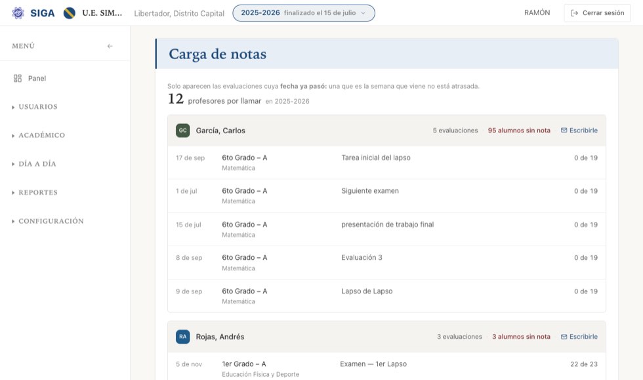This screenshot has height=380, width=643.
Task: Click Educación Física y Deporte subject
Action: (260, 374)
